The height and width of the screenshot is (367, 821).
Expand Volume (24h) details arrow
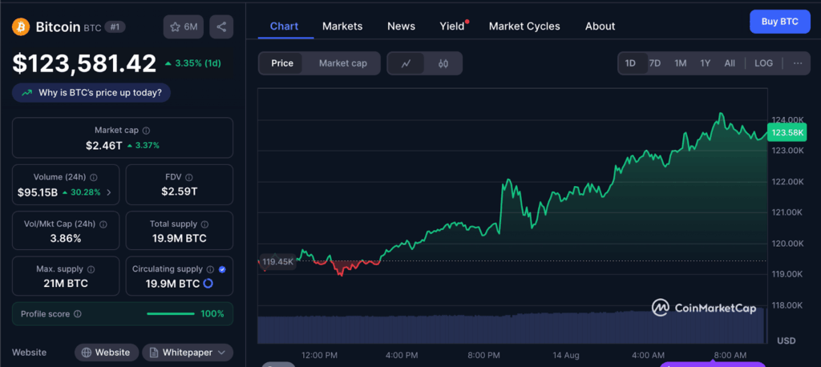tap(109, 192)
